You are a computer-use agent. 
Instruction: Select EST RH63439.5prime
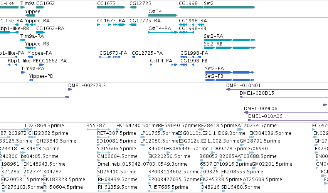tap(104, 184)
